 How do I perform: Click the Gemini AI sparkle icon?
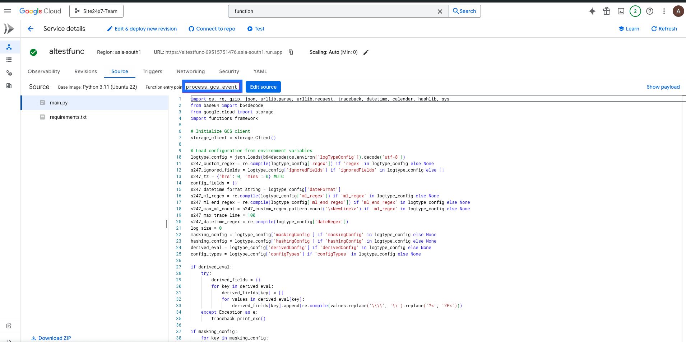(x=592, y=11)
